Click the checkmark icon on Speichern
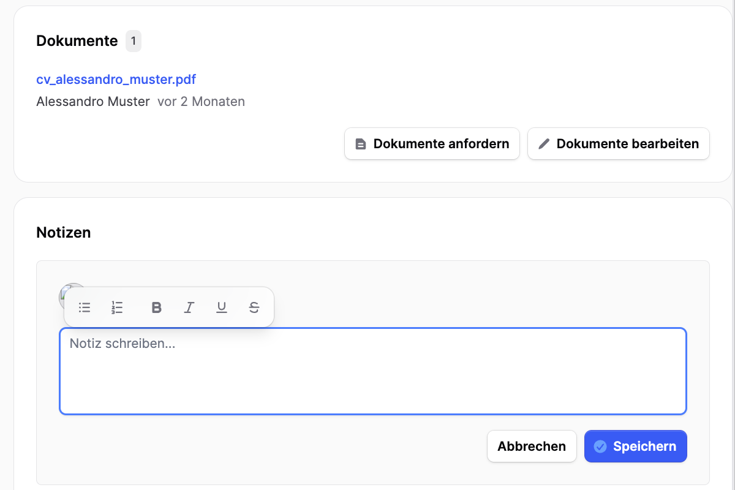This screenshot has width=735, height=490. tap(600, 447)
